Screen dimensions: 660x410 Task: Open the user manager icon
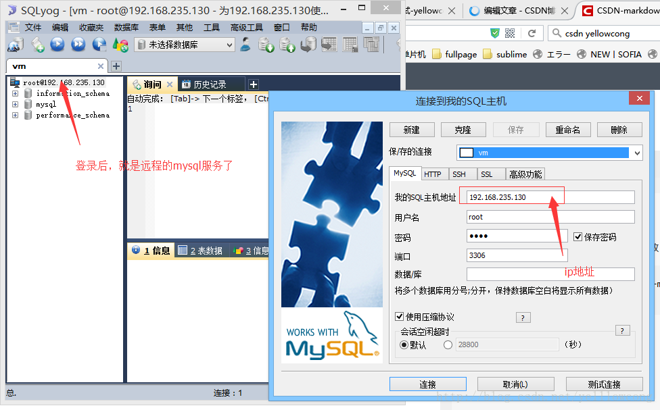point(245,44)
